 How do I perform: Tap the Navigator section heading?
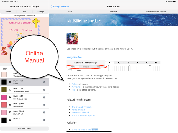71,123
